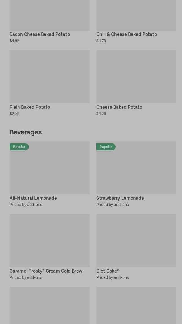Viewport: 182px width, 324px height.
Task: Click the Beverages section heading
Action: click(x=25, y=132)
